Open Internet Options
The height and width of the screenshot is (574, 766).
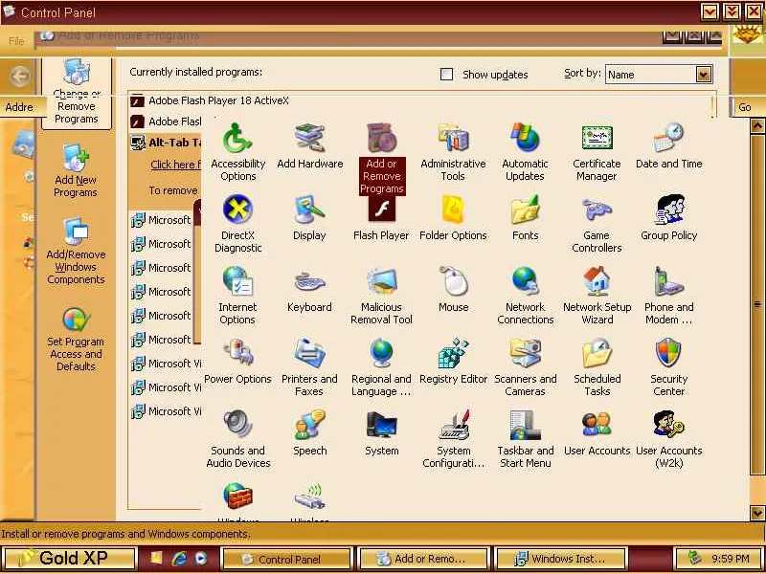(237, 295)
